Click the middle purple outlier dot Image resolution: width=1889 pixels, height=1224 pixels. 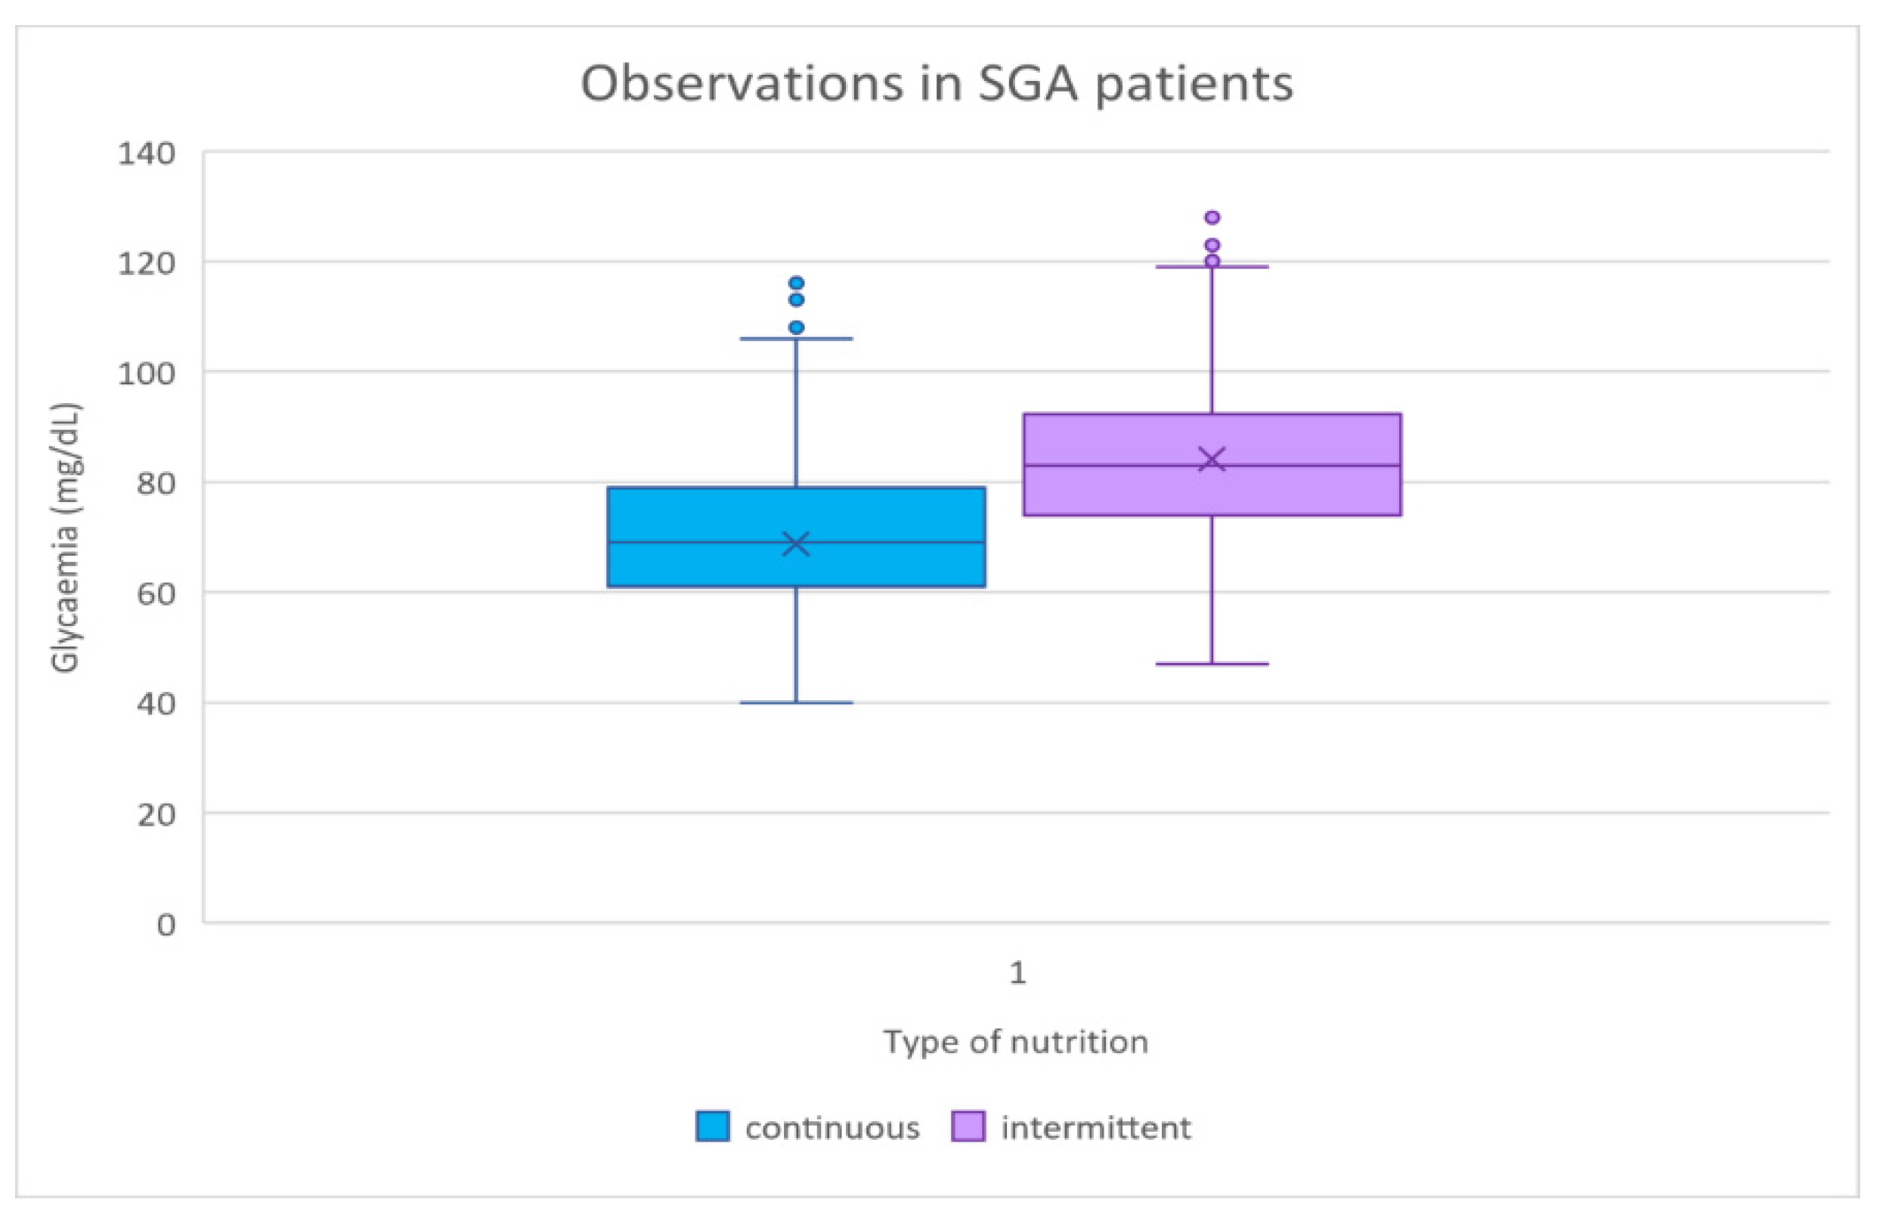[x=1212, y=245]
